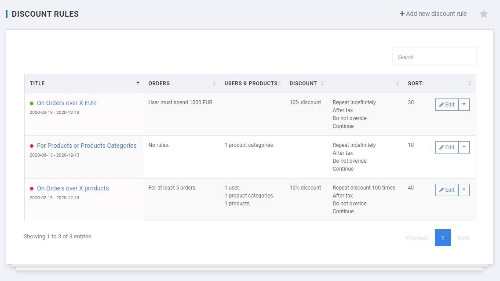Click the '1 user.' text
Screen dimensions: 500x281
point(232,188)
